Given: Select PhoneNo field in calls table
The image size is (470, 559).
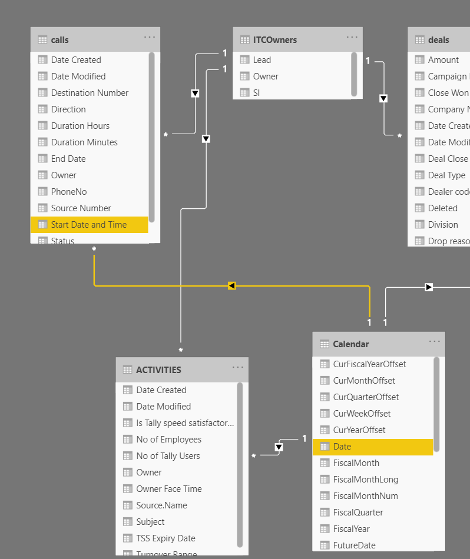Looking at the screenshot, I should tap(89, 191).
